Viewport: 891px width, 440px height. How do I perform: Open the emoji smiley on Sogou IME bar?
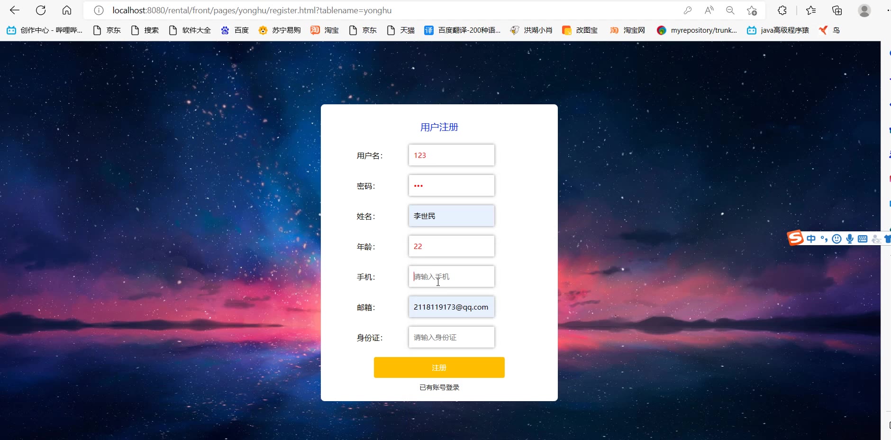[836, 239]
